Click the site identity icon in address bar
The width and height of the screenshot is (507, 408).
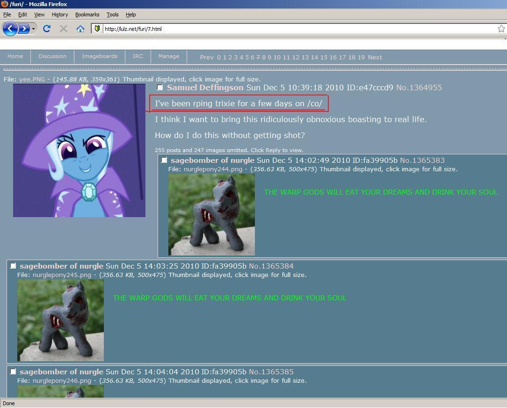pyautogui.click(x=97, y=29)
